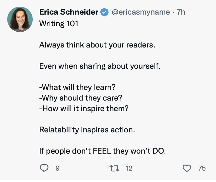
Task: Open Erica Schneider's profile picture
Action: (x=20, y=19)
